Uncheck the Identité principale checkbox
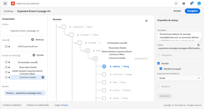Viewport: 204px width, 109px height. click(161, 69)
